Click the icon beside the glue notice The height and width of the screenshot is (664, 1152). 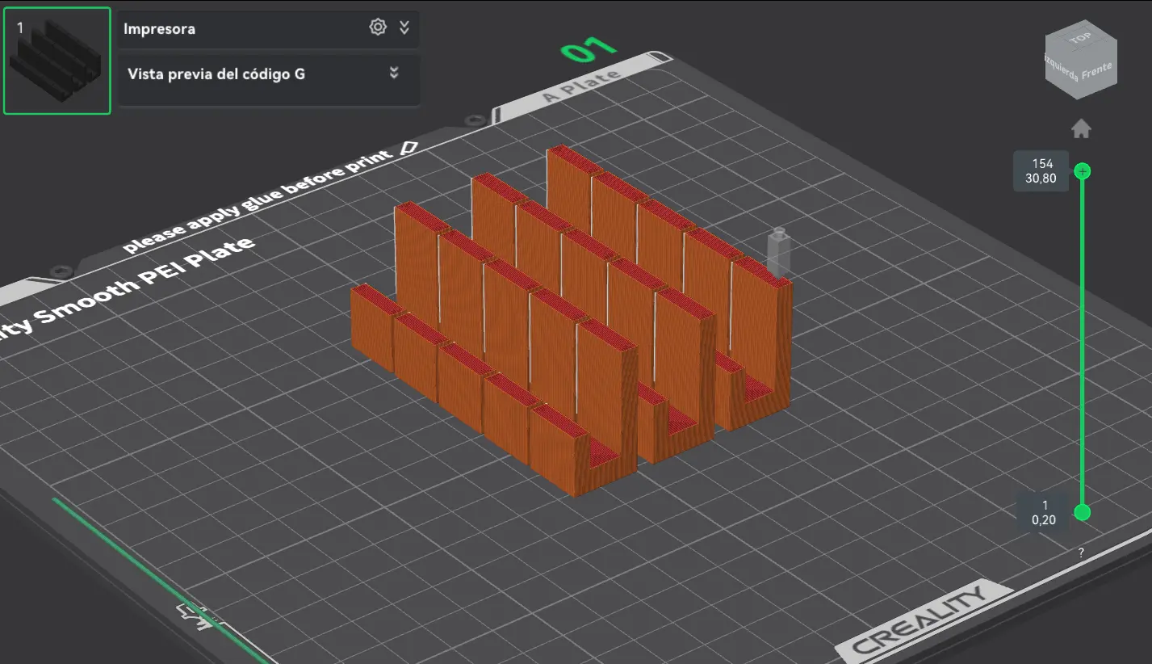409,149
